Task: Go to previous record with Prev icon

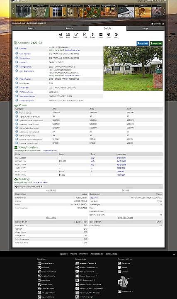Action: pos(109,34)
